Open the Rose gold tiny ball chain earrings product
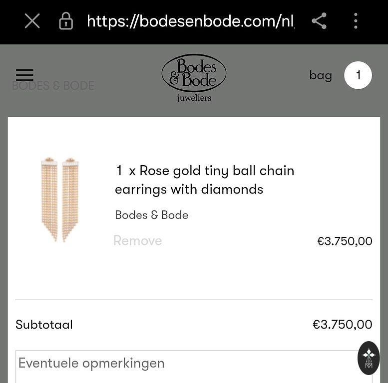 pyautogui.click(x=205, y=180)
